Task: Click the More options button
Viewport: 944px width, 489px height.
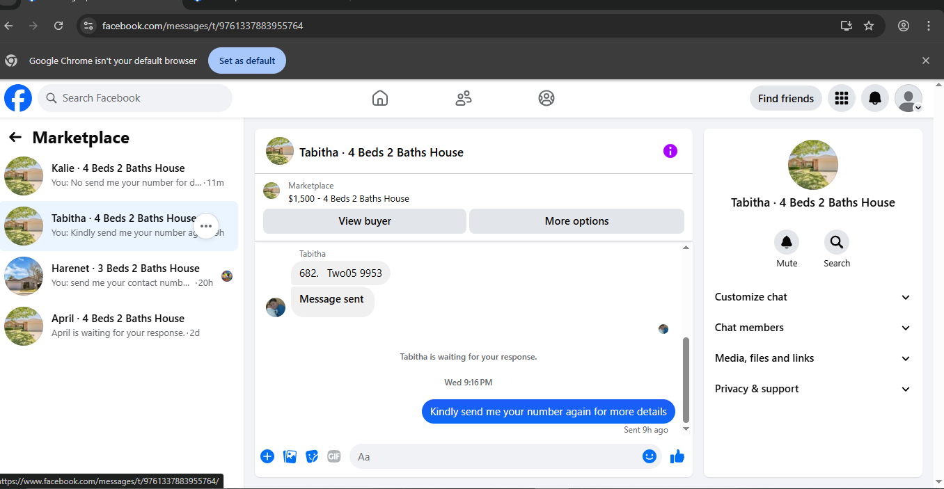Action: coord(576,221)
